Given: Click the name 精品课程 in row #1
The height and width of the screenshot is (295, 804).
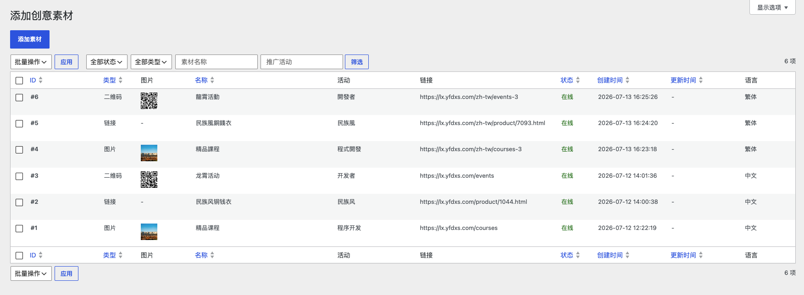Looking at the screenshot, I should pyautogui.click(x=208, y=228).
